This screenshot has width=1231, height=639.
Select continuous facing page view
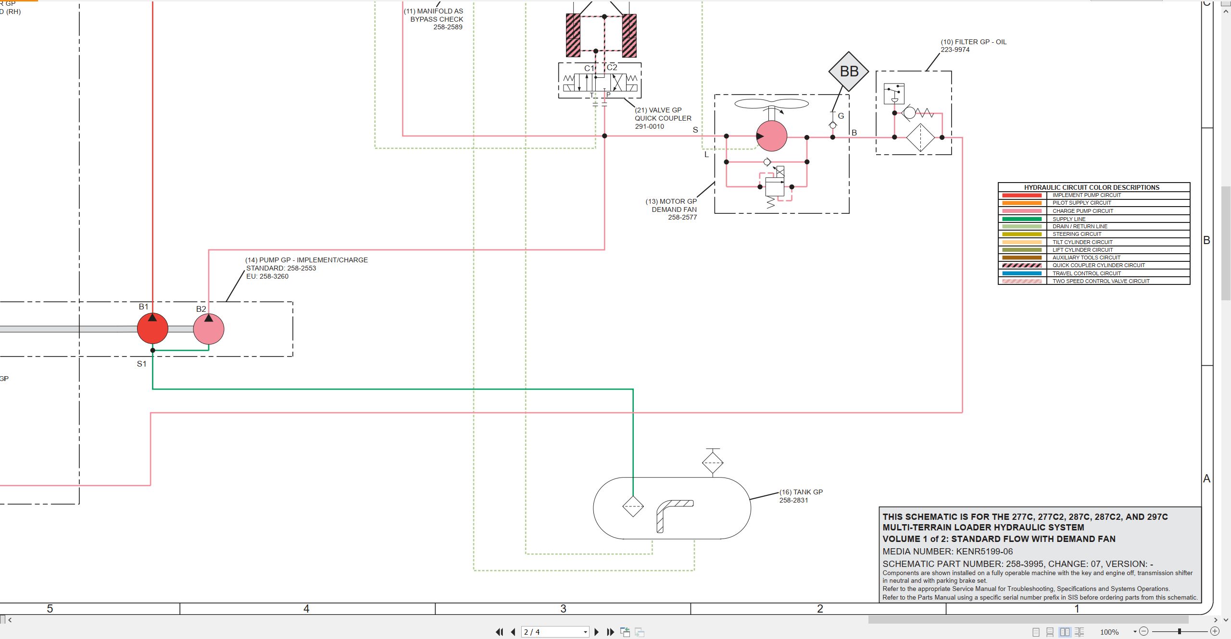[1080, 632]
